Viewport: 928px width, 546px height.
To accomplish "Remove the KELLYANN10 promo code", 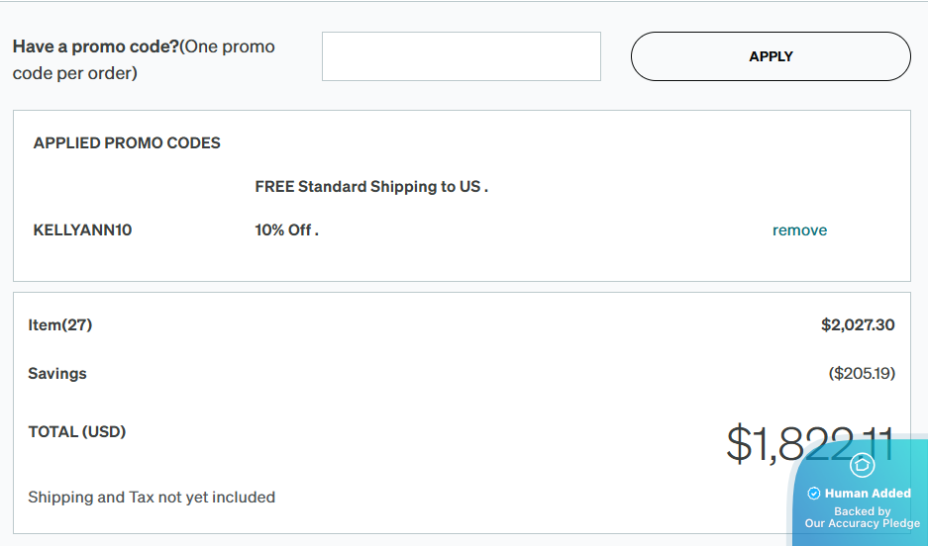I will (x=799, y=230).
